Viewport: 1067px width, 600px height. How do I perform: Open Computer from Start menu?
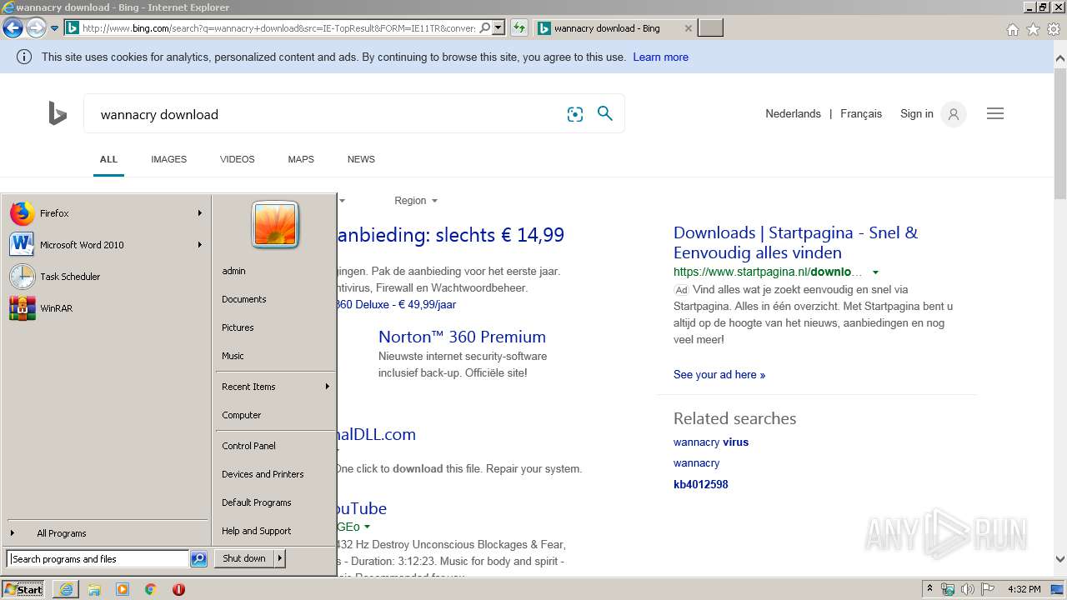coord(274,415)
